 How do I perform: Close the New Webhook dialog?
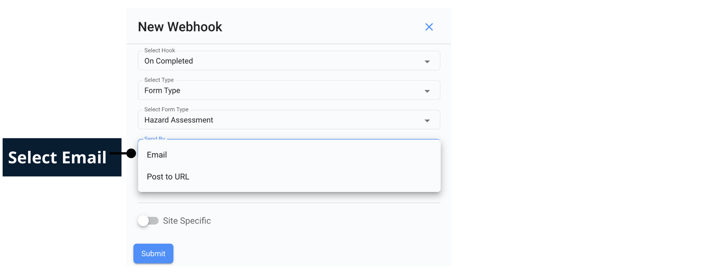point(429,27)
